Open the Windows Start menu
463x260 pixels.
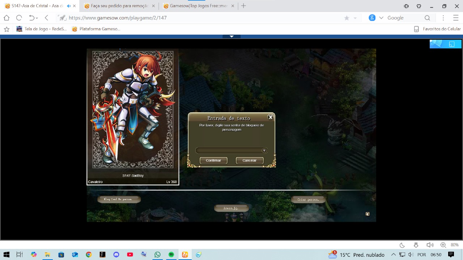(7, 255)
